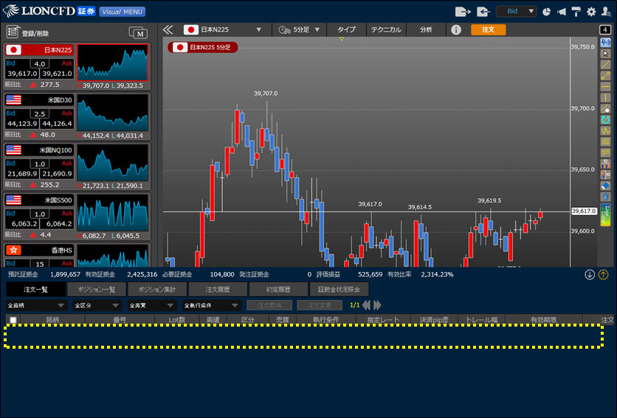Toggle the M display mode button
617x418 pixels.
[x=137, y=32]
